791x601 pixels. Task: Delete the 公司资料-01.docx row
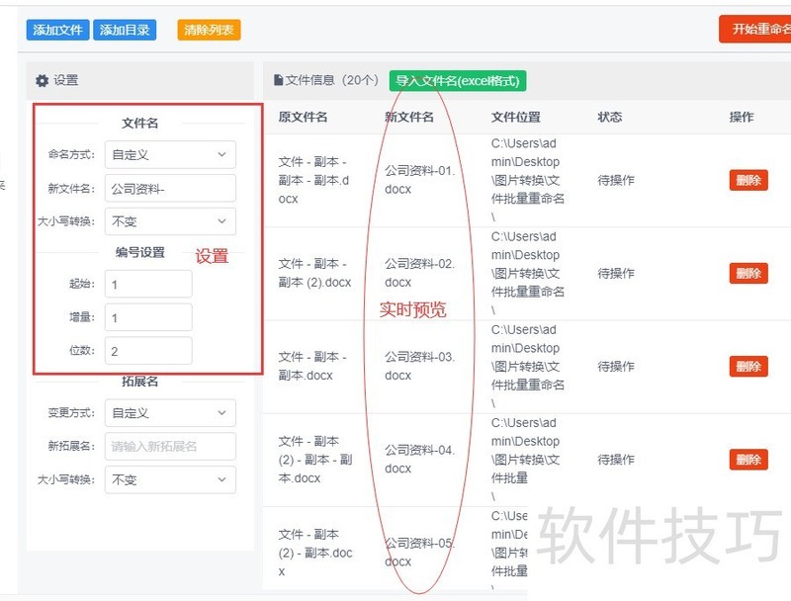(748, 180)
